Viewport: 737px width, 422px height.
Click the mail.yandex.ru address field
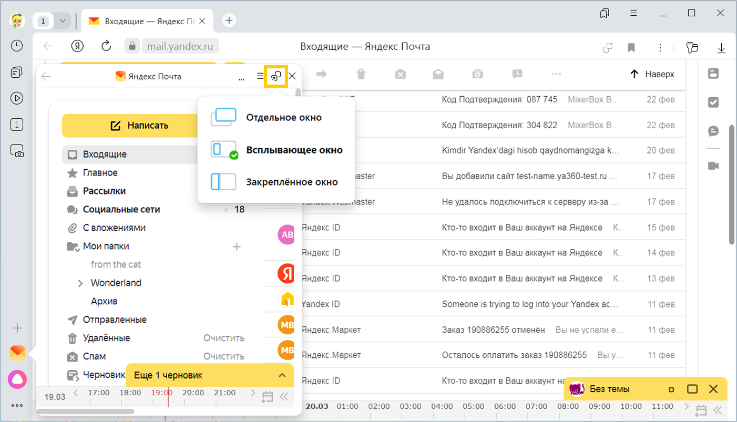coord(180,46)
